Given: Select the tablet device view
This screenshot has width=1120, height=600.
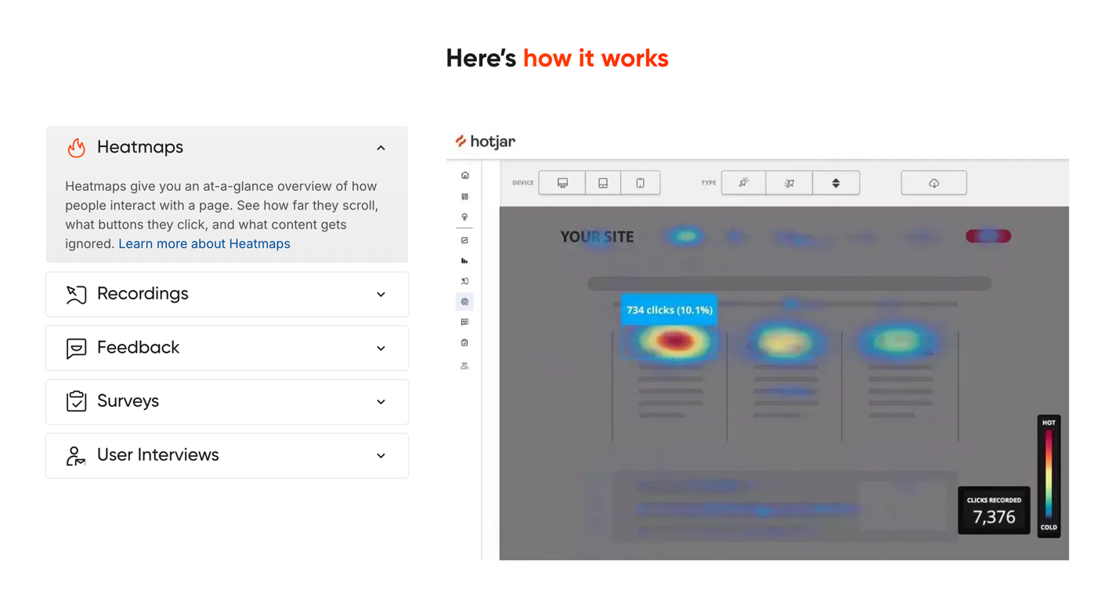Looking at the screenshot, I should 603,183.
